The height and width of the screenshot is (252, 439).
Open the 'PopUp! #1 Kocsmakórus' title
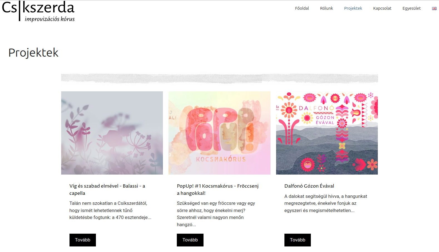click(218, 190)
